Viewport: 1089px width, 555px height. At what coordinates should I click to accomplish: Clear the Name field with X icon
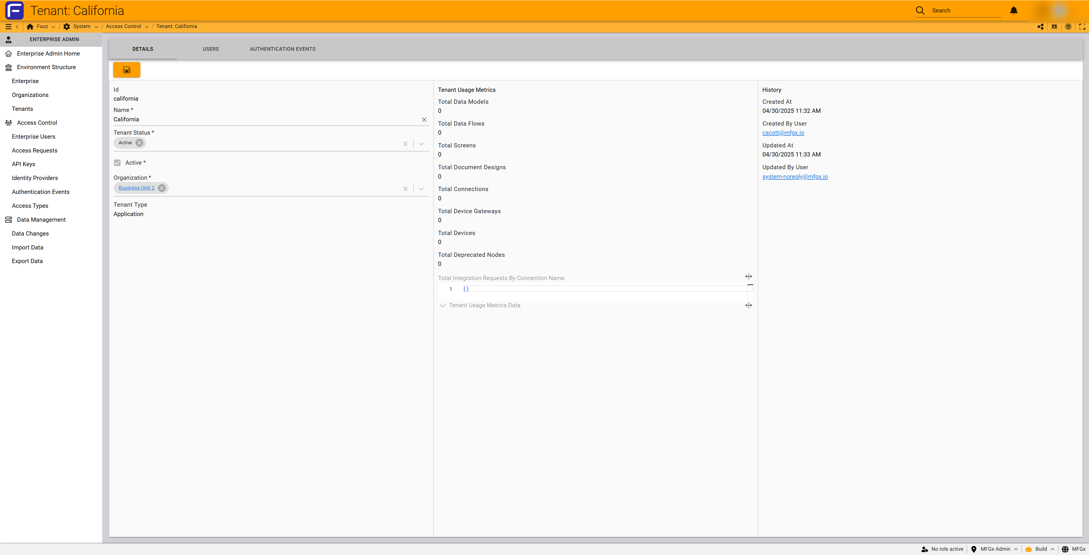[424, 120]
